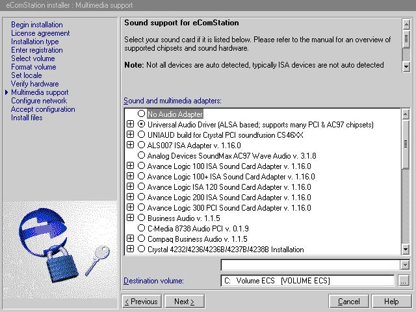This screenshot has width=416, height=312.
Task: Click the Destination volume text field
Action: click(x=307, y=281)
